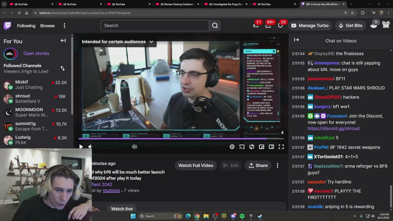Open Windows Start menu
393x221 pixels.
(133, 216)
